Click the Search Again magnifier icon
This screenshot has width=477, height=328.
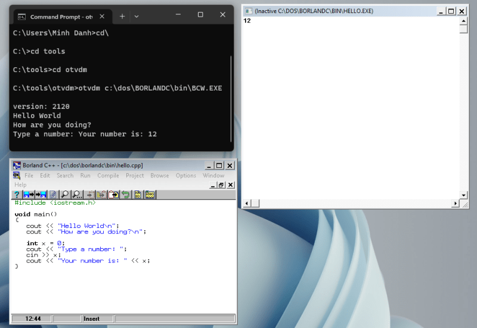77,195
